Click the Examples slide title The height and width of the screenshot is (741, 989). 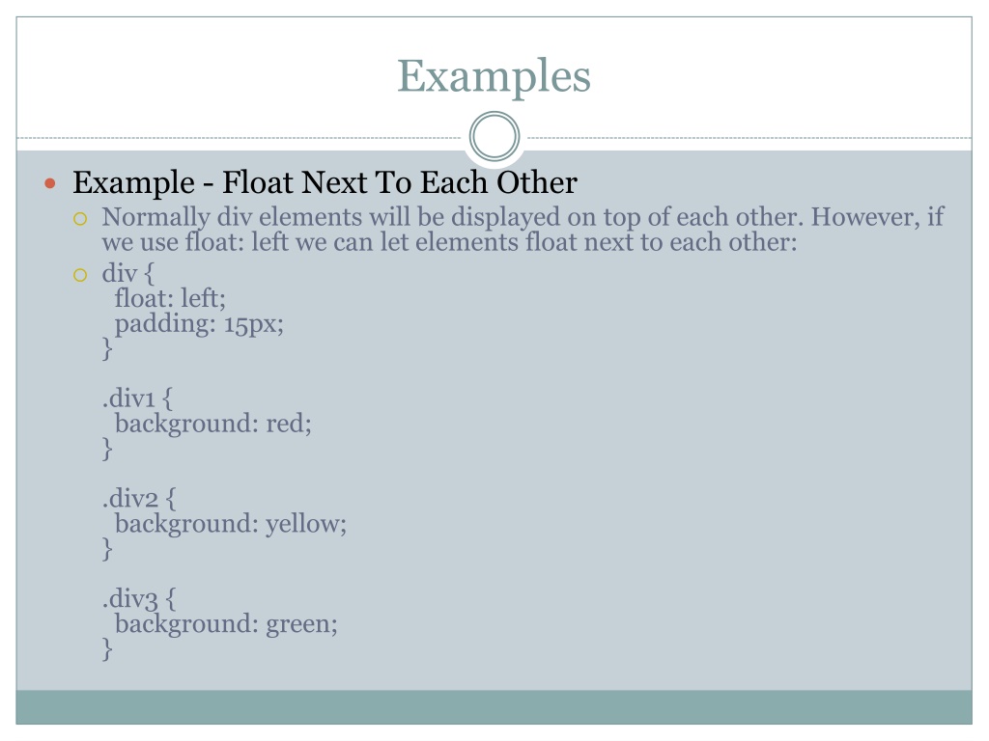[x=494, y=77]
